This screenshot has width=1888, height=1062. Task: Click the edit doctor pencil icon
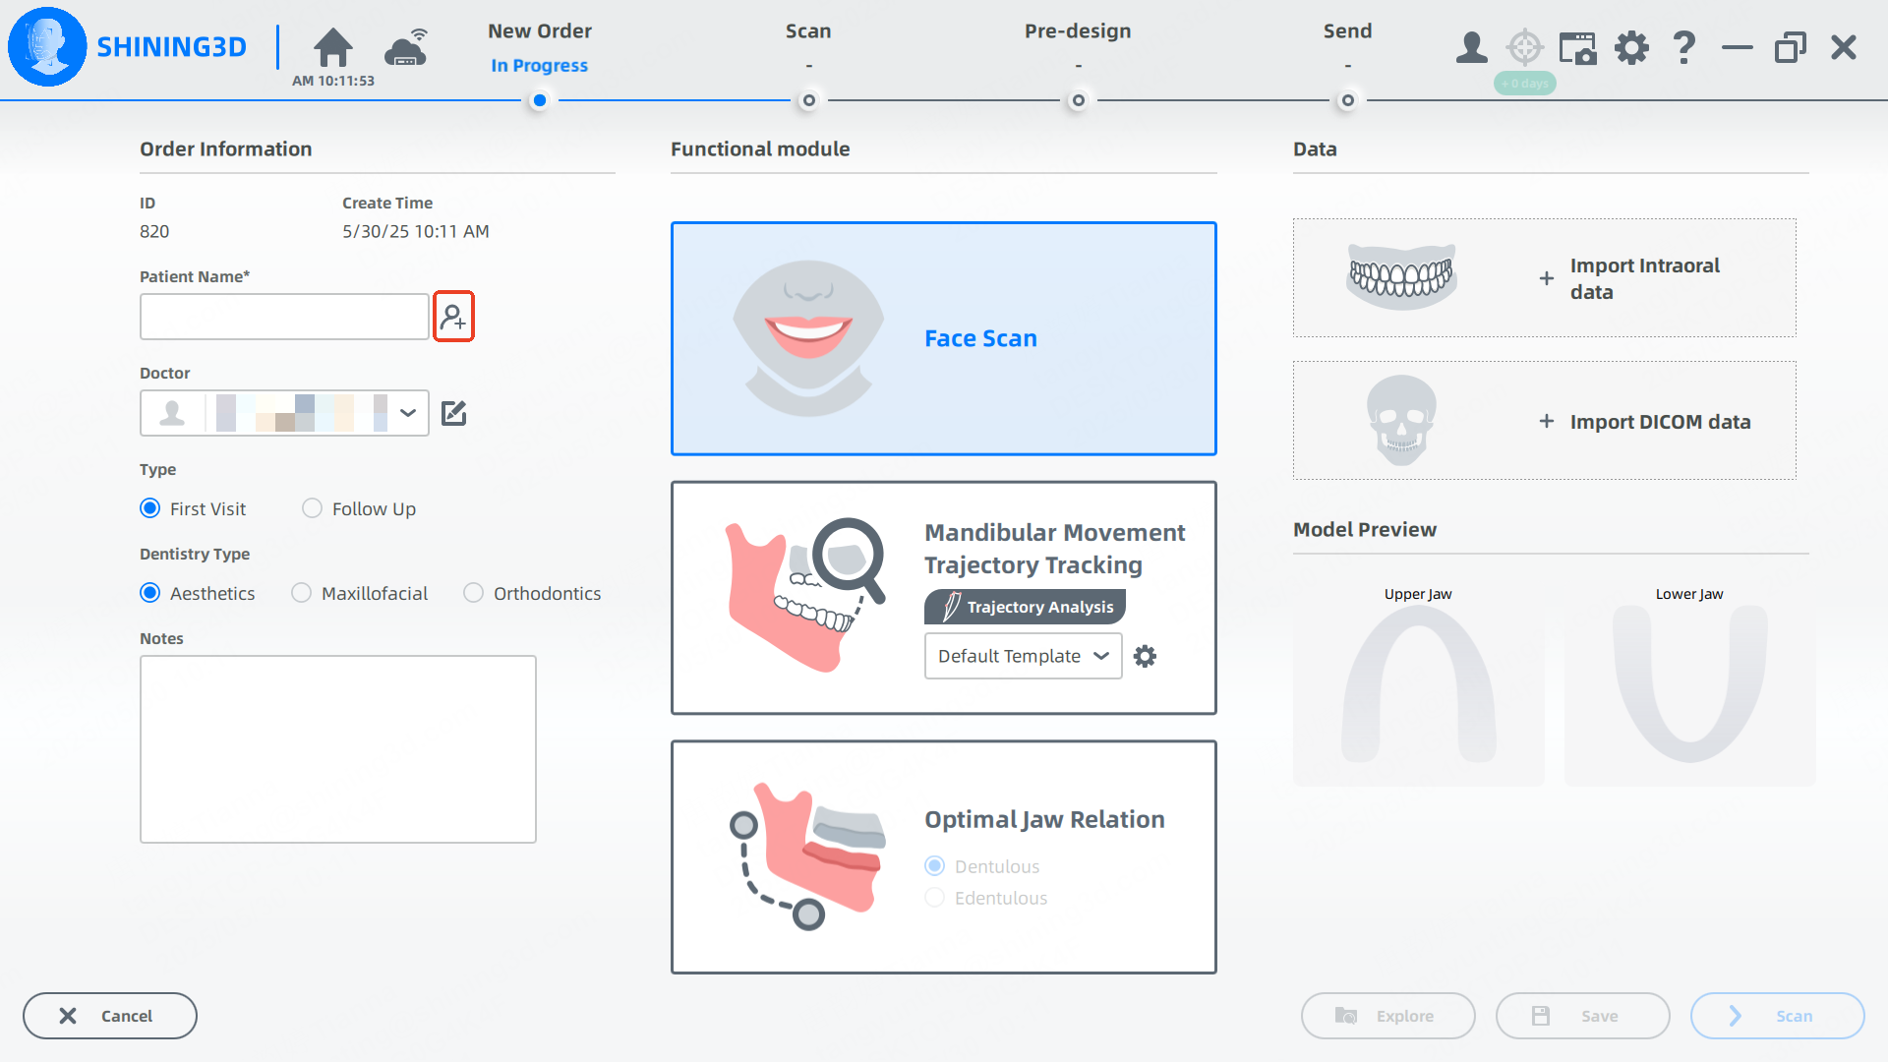pyautogui.click(x=453, y=413)
